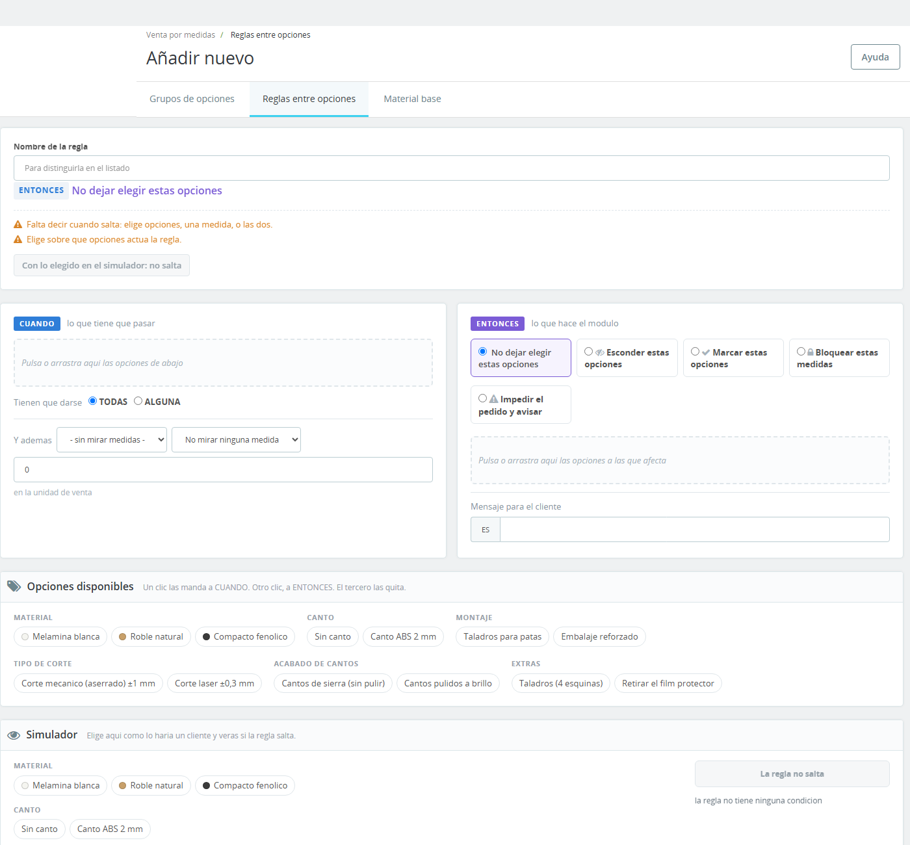Screen dimensions: 910x845
Task: Click the lock icon in Bloquear estas medidas
Action: pos(811,352)
